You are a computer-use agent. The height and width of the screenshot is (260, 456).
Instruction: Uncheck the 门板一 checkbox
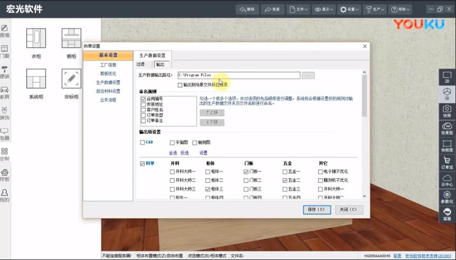(246, 172)
